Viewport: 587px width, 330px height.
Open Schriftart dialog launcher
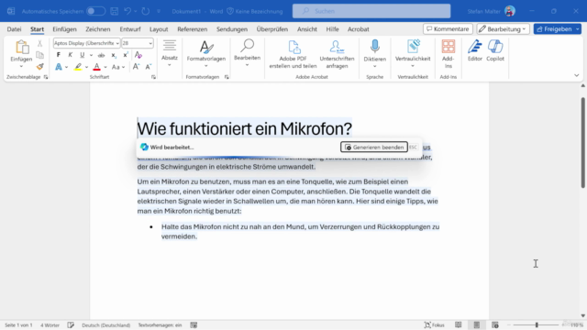pyautogui.click(x=153, y=77)
